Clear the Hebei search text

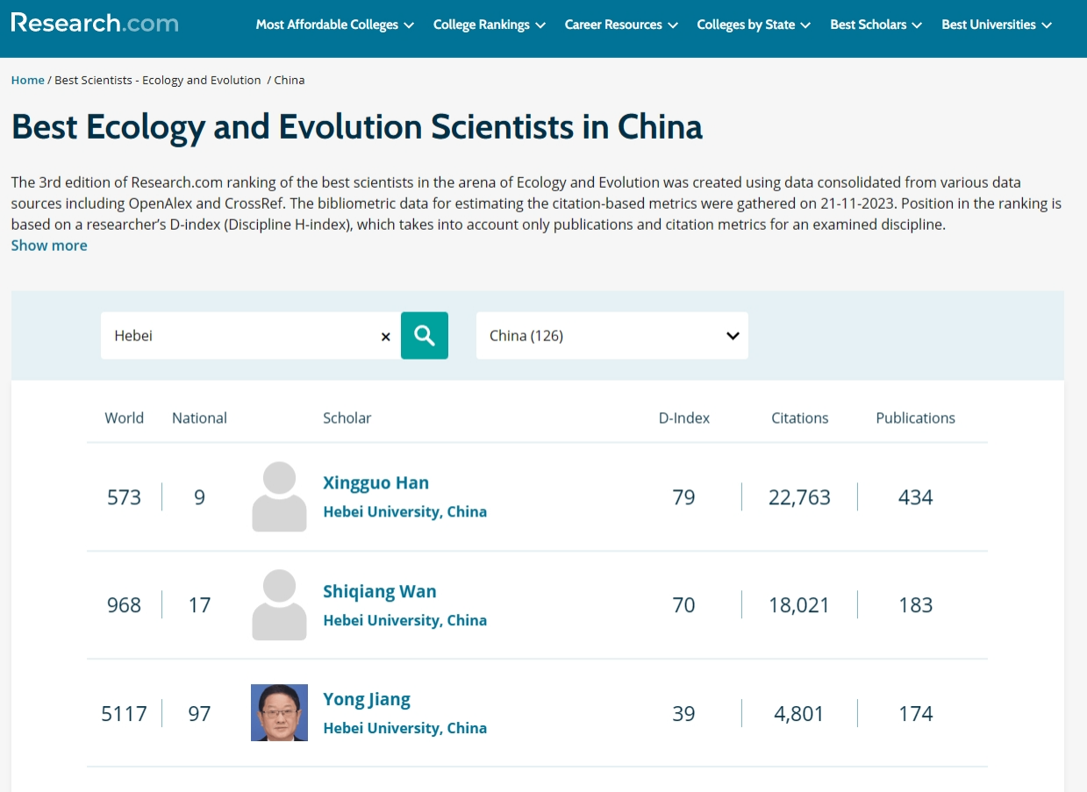pos(385,337)
